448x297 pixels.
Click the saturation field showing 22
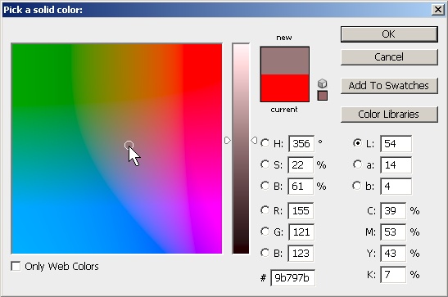tap(301, 165)
